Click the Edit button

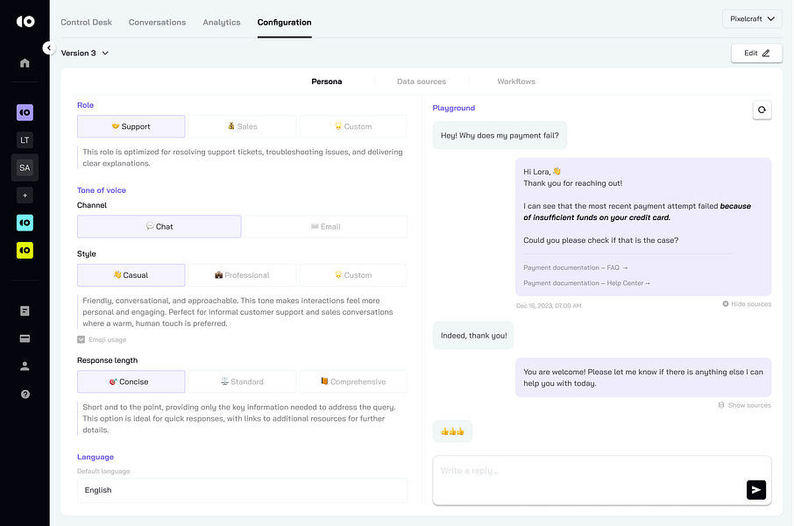[755, 53]
